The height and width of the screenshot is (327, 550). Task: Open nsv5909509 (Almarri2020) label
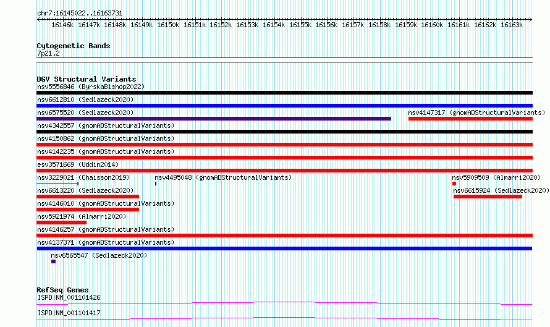click(x=496, y=177)
